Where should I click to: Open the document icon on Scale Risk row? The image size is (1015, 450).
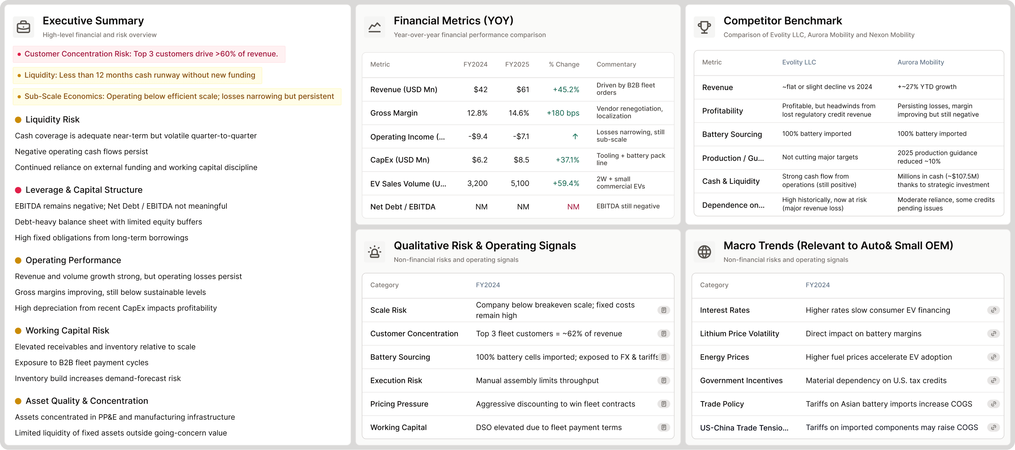tap(664, 310)
